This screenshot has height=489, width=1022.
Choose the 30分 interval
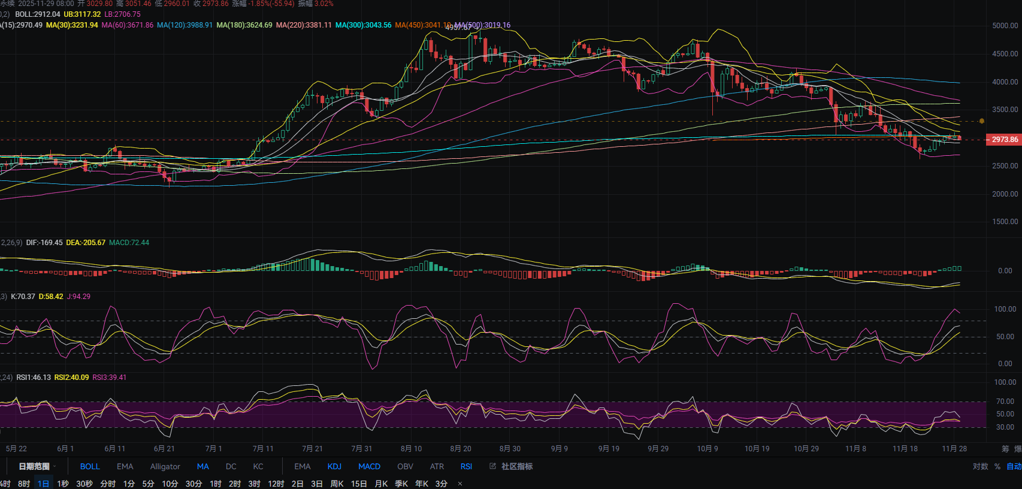pos(193,484)
